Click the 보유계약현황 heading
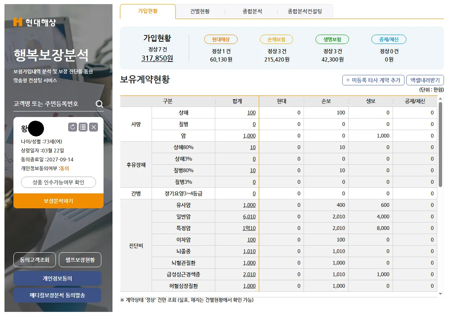457x316 pixels. [x=145, y=79]
